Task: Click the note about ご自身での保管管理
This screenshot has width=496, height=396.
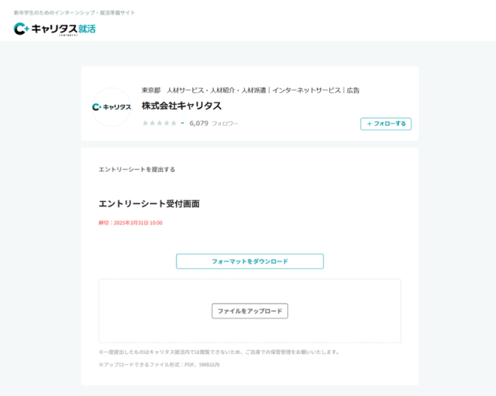Action: pos(219,352)
